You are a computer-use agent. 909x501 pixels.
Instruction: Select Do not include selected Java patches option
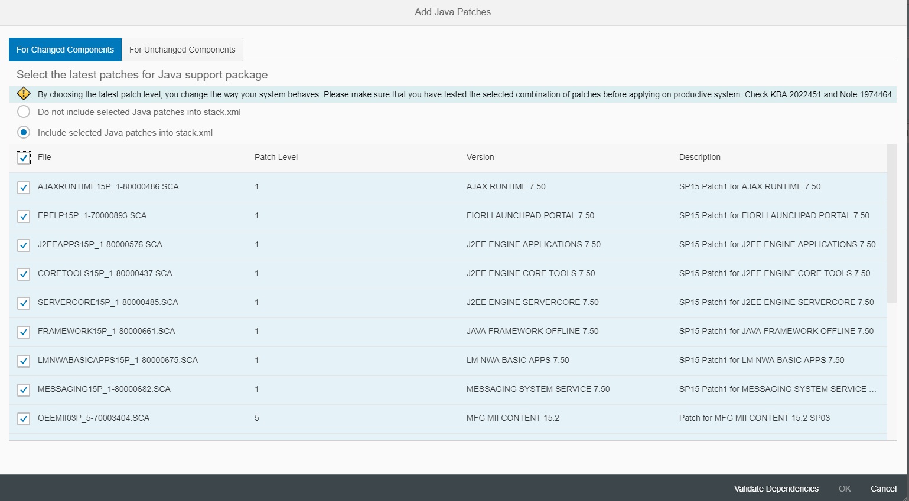pyautogui.click(x=24, y=112)
